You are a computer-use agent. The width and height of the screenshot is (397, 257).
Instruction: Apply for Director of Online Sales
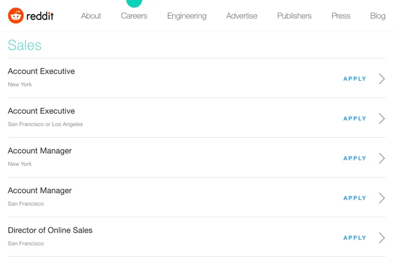(x=355, y=238)
